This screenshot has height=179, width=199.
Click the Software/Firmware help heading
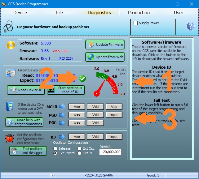[x=161, y=42]
